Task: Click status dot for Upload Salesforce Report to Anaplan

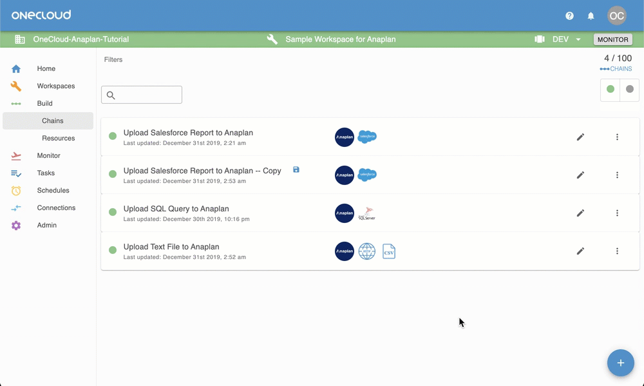Action: click(x=113, y=136)
